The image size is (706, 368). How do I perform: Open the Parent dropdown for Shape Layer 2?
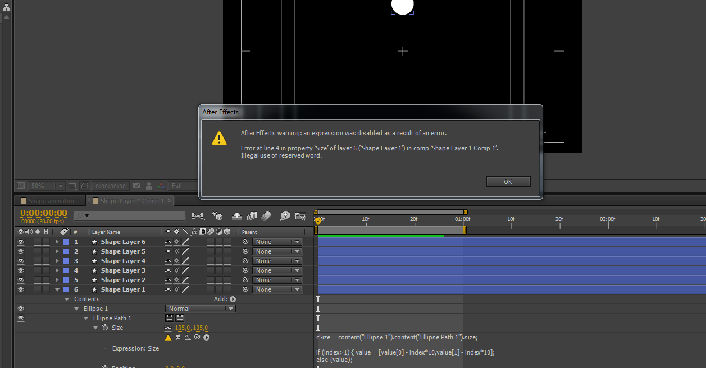point(277,280)
